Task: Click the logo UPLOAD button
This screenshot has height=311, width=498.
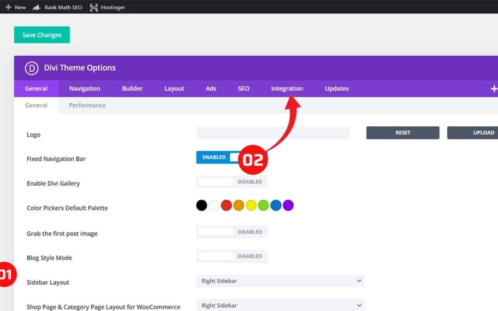Action: (473, 133)
